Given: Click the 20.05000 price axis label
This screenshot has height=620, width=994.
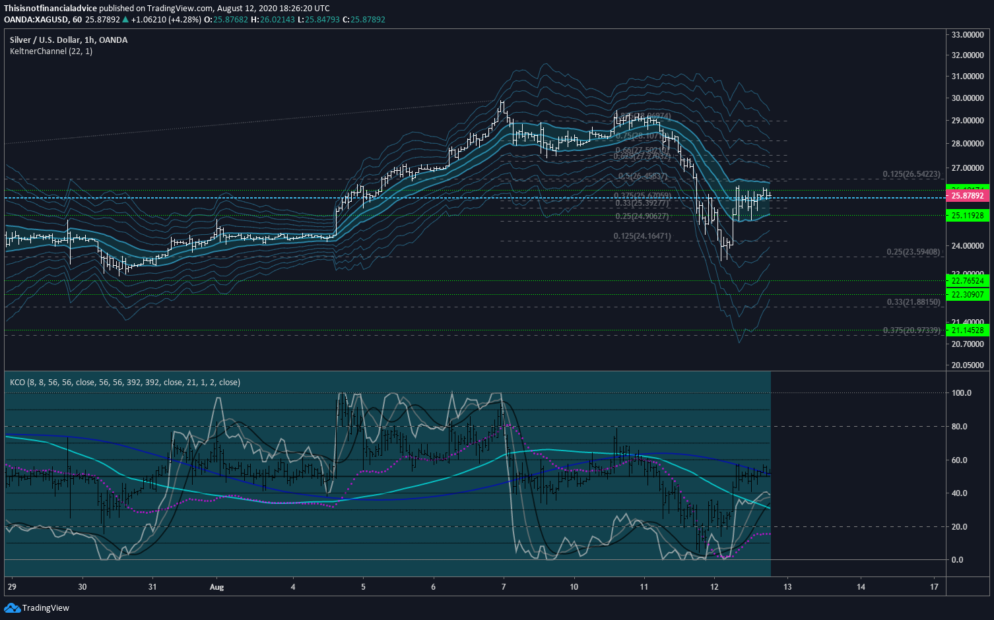Looking at the screenshot, I should tap(968, 365).
